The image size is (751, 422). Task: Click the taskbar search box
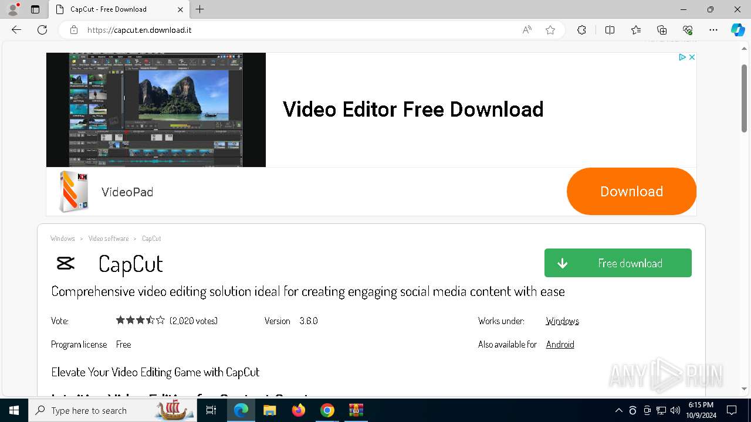click(113, 410)
